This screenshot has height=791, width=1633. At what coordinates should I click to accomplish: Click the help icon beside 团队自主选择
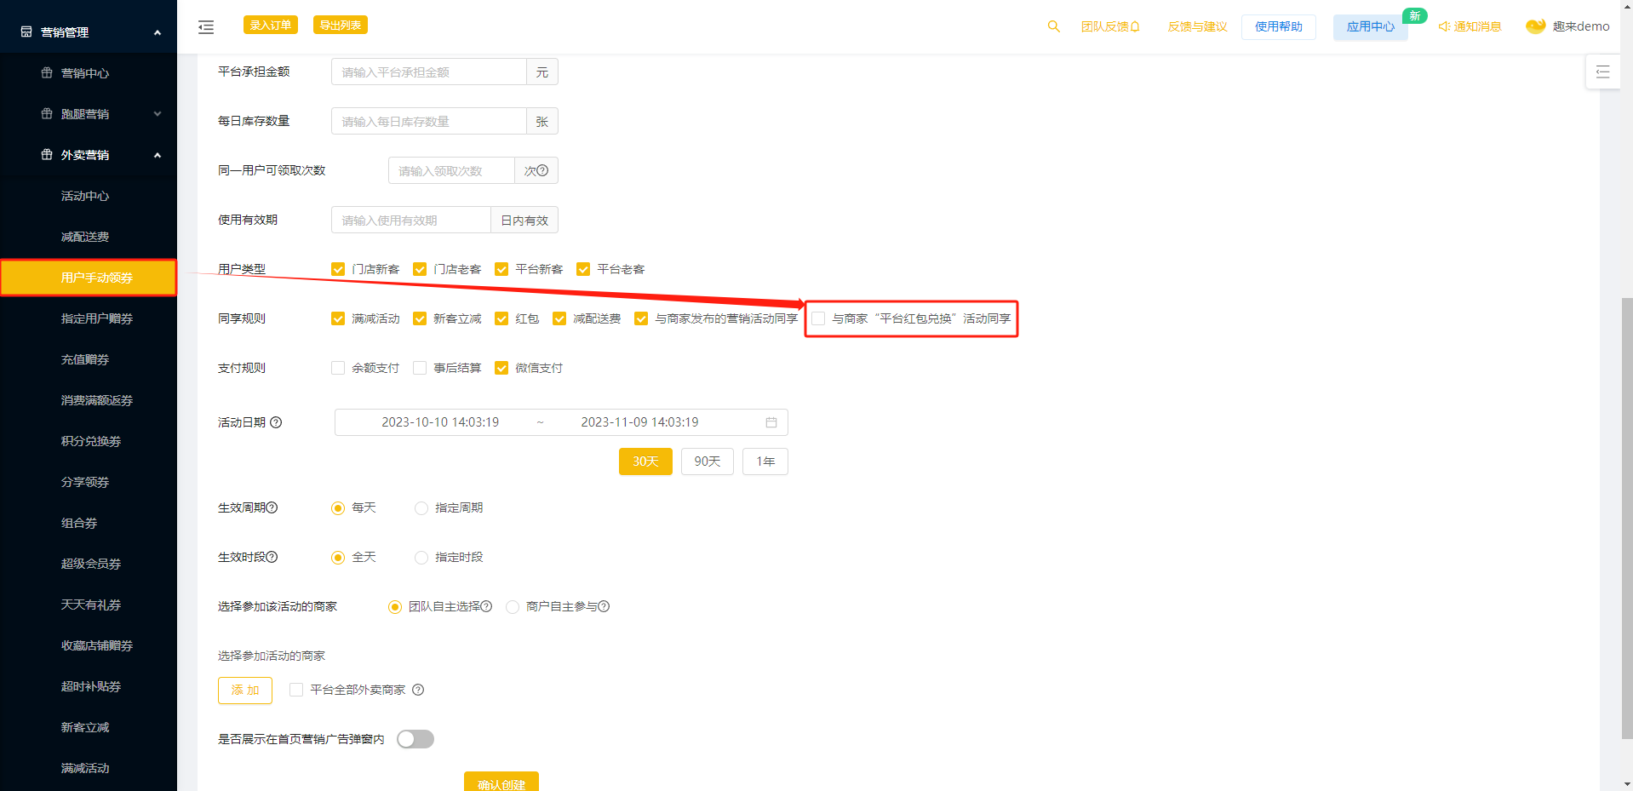click(x=486, y=606)
